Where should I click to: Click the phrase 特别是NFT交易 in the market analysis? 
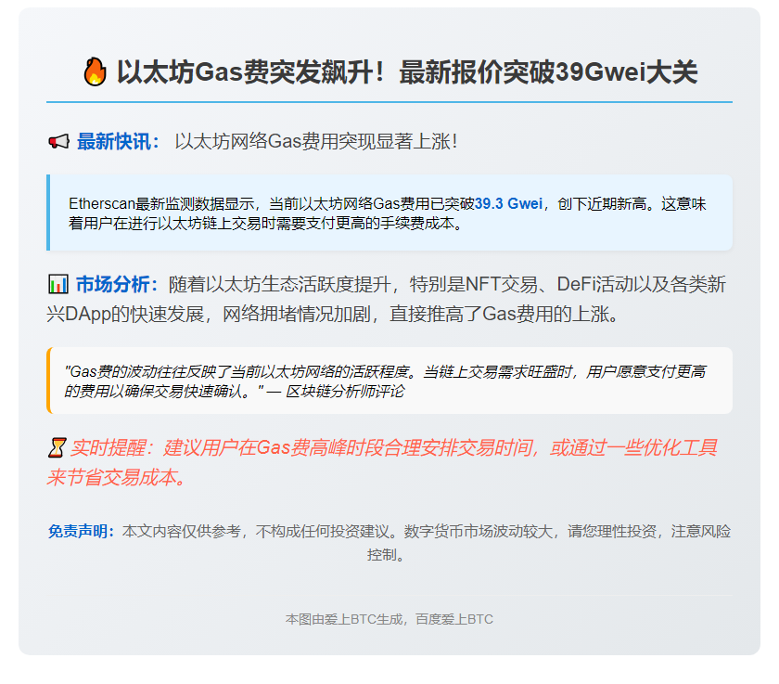(x=474, y=284)
